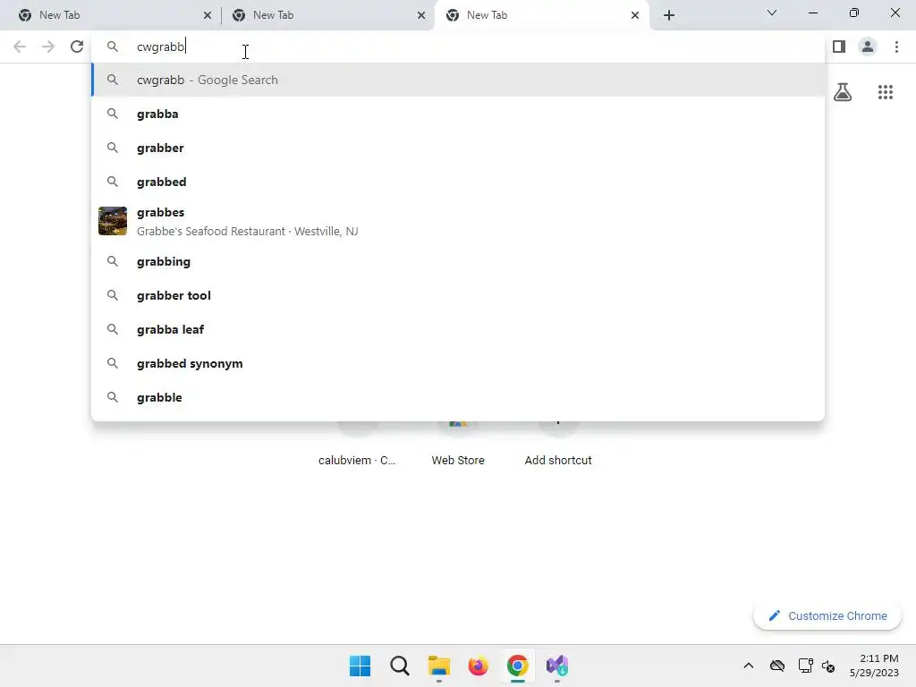Open Visual Studio from taskbar

coord(557,666)
